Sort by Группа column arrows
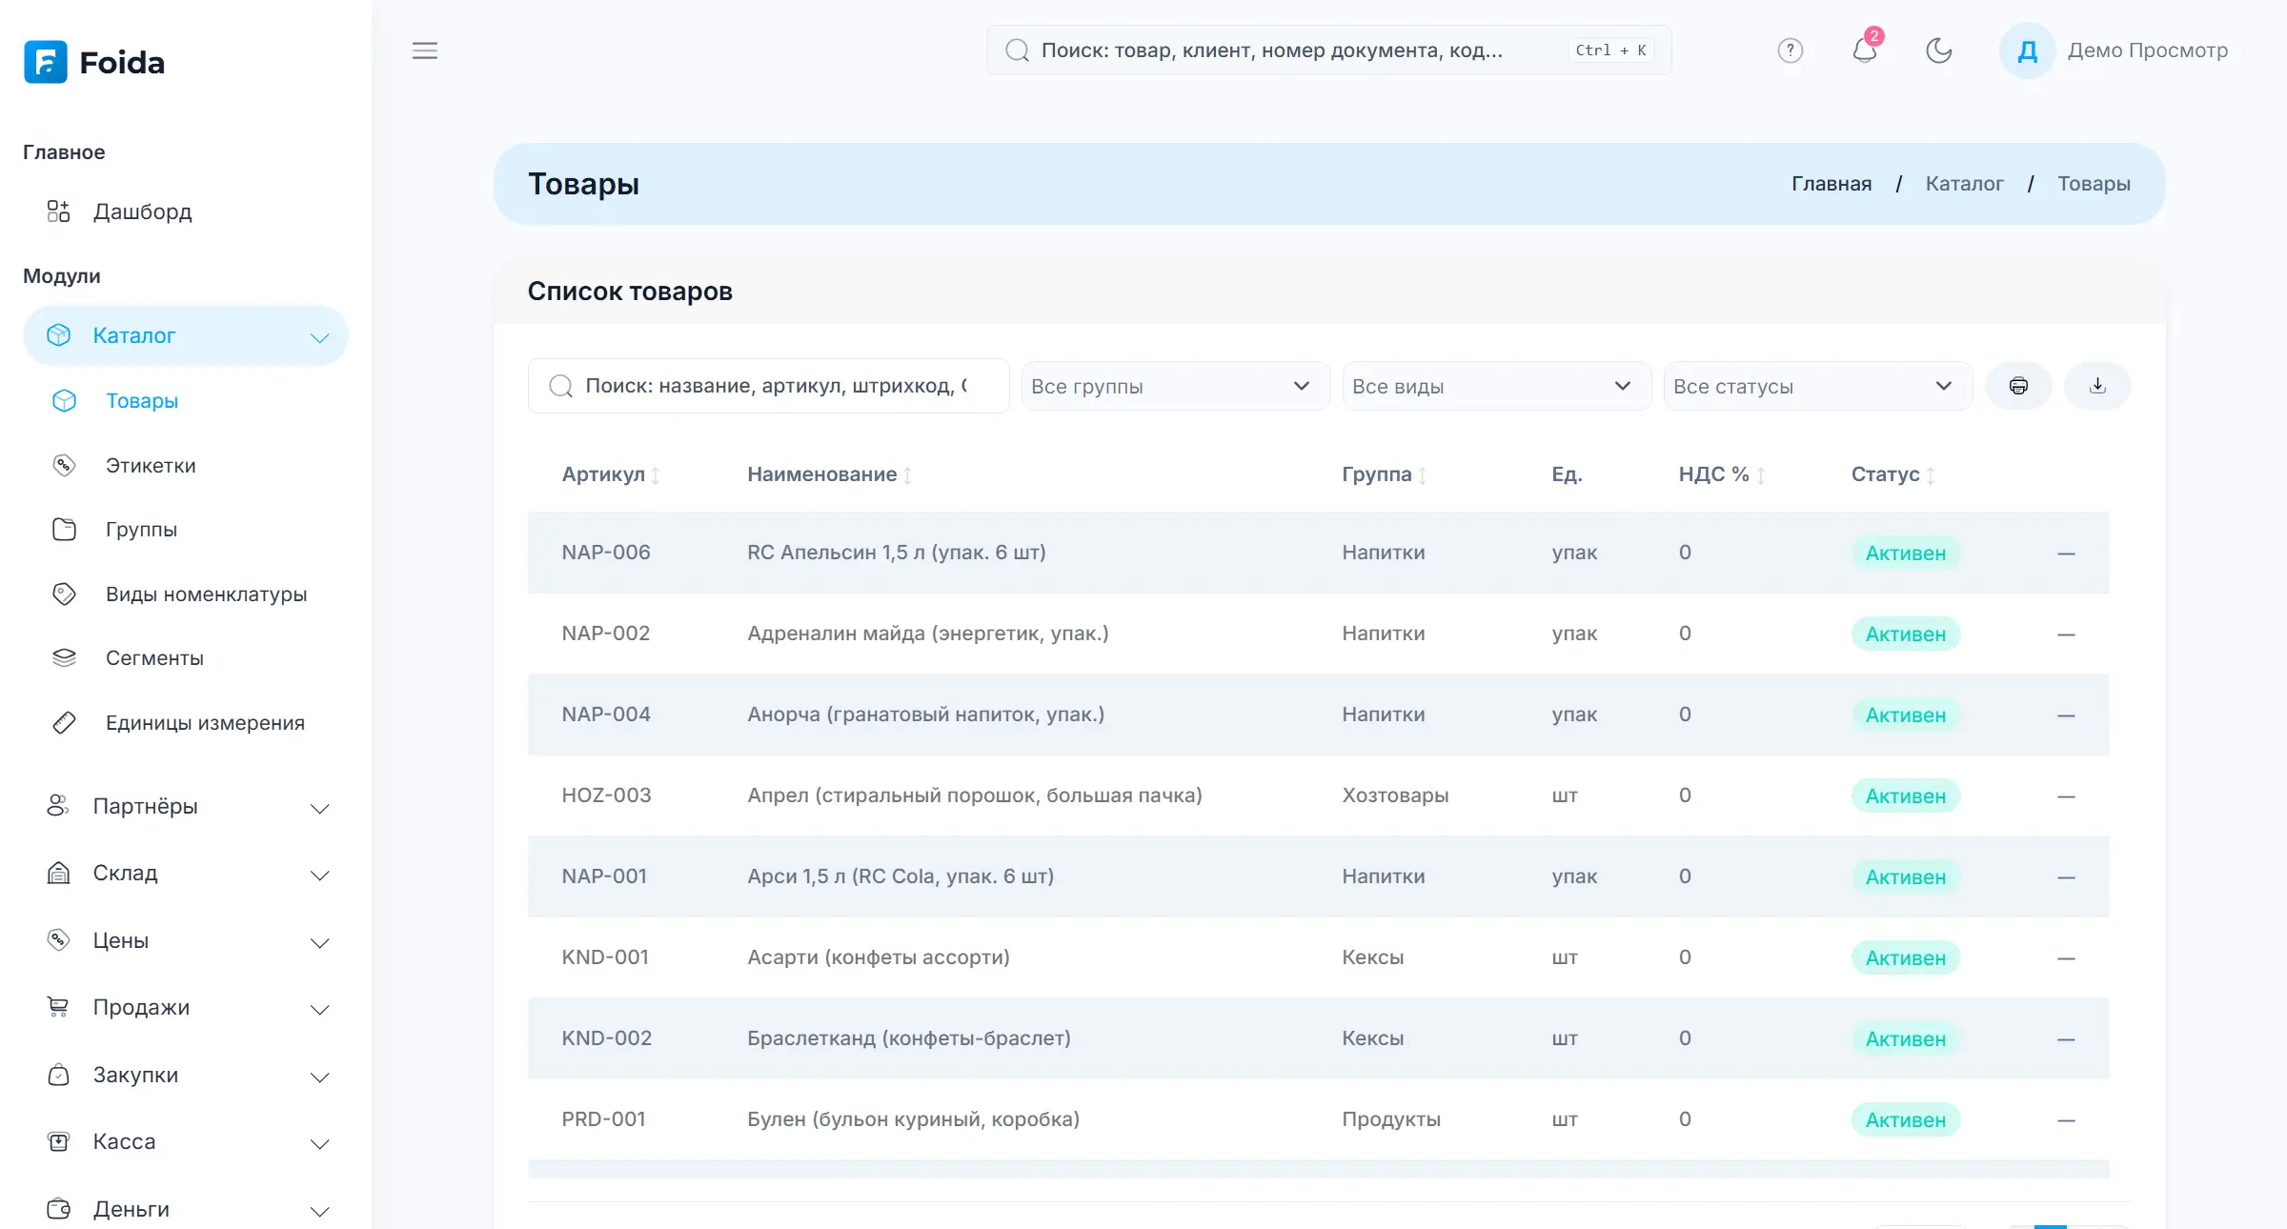 coord(1423,475)
